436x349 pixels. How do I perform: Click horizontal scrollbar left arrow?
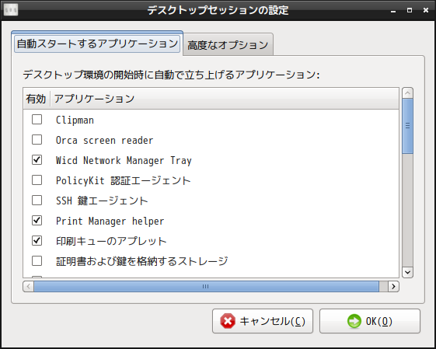pyautogui.click(x=28, y=287)
